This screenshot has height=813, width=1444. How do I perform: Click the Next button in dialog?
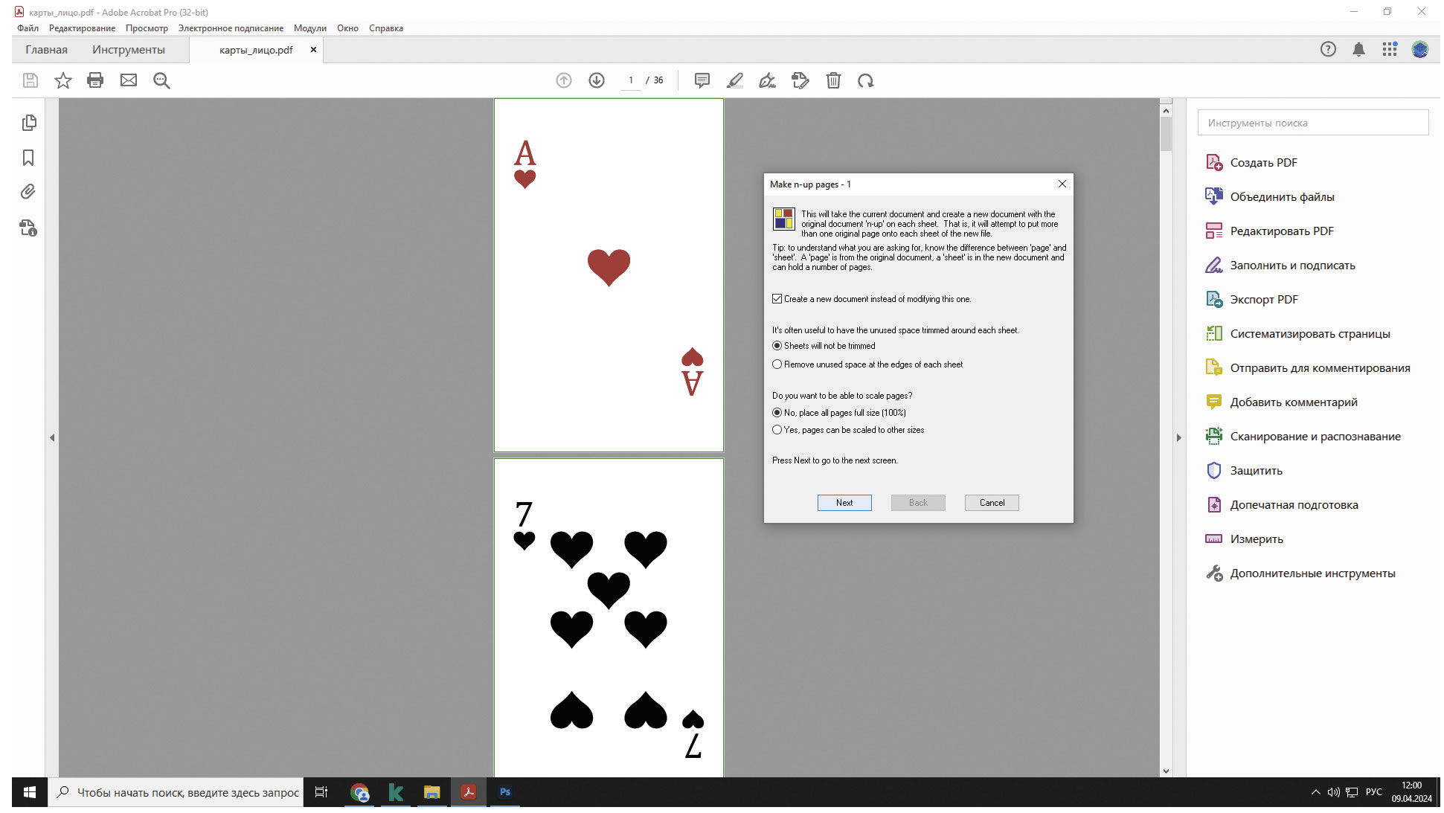pos(844,503)
